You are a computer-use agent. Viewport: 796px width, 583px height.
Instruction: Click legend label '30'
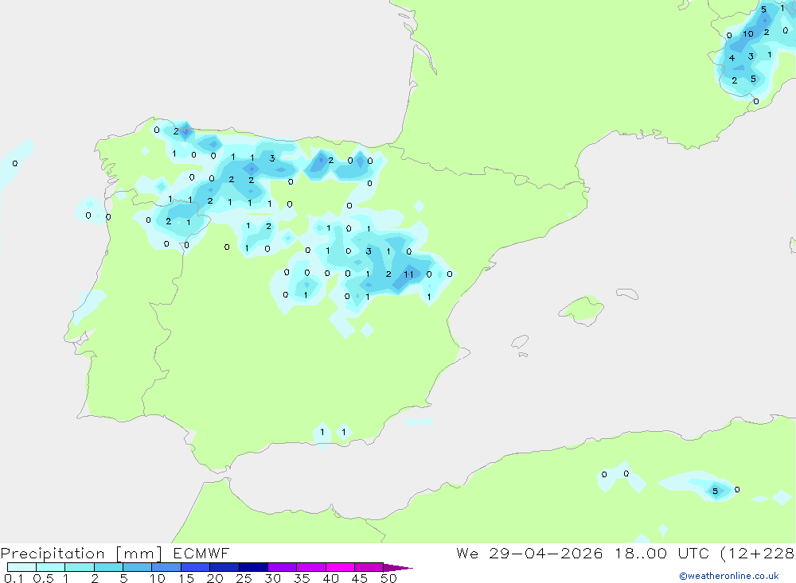coord(273,578)
